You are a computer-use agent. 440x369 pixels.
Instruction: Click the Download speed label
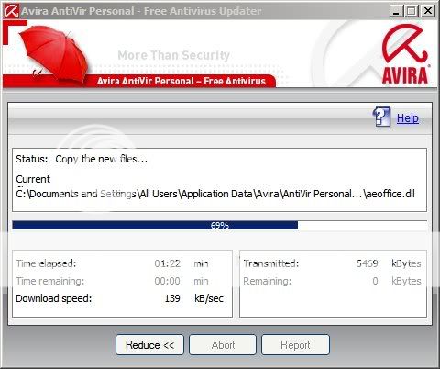54,298
